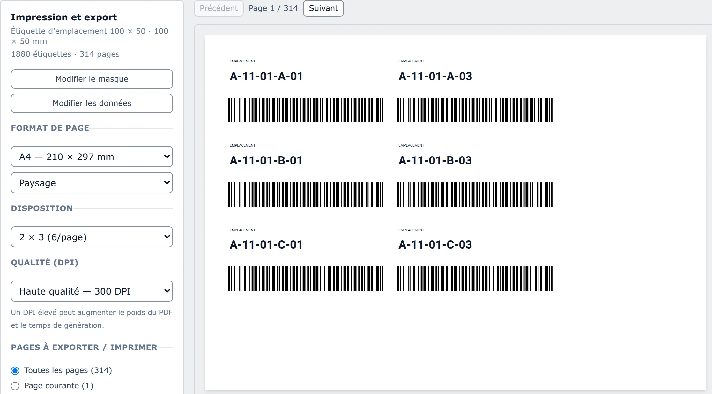Select the barcode under A-11-01-B-01
712x394 pixels.
[306, 195]
